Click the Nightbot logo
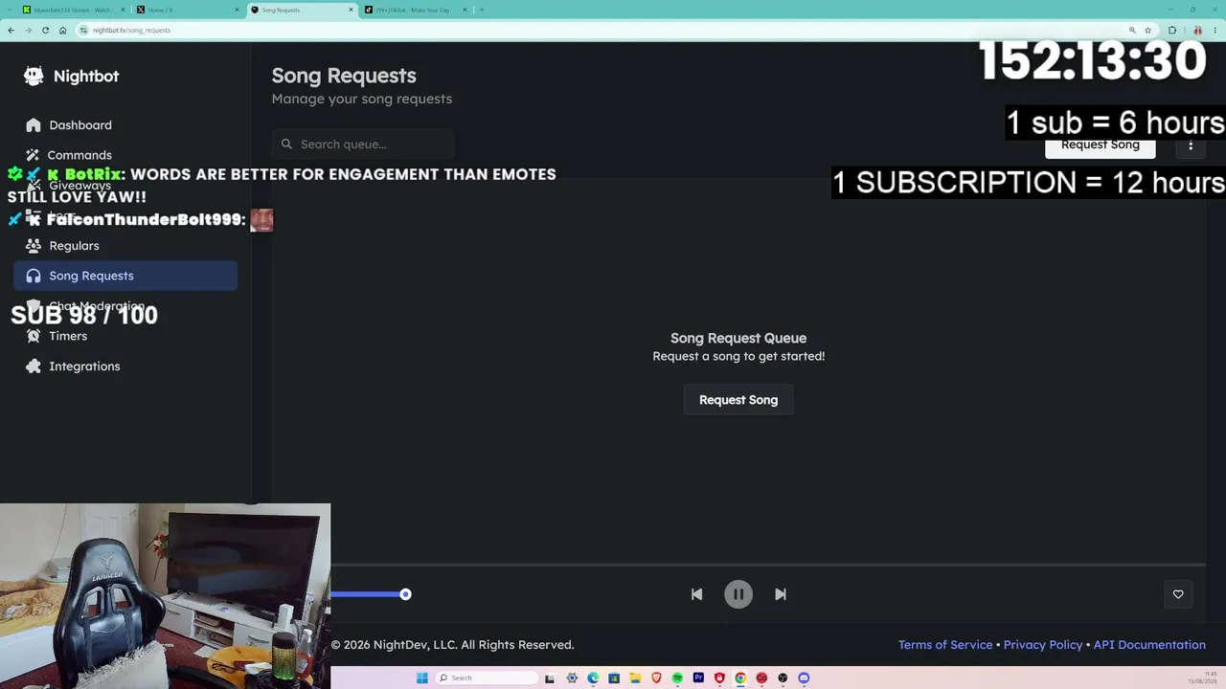This screenshot has width=1226, height=689. (x=72, y=77)
